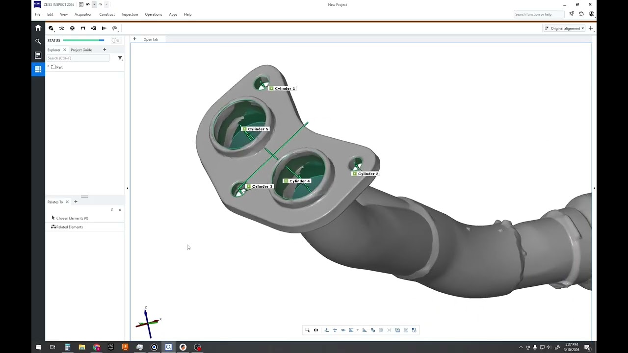Click the Home icon in the left sidebar
Viewport: 628px width, 353px height.
[x=38, y=28]
